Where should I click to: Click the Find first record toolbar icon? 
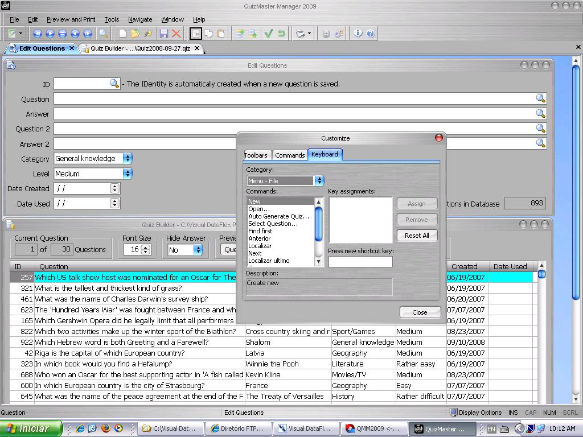37,34
